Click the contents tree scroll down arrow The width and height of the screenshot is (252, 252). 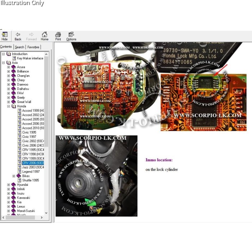point(46,213)
